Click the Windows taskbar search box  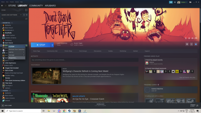pyautogui.click(x=23, y=111)
